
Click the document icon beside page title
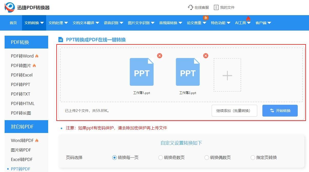(61, 40)
